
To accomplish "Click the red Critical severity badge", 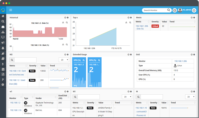I will (155, 26).
